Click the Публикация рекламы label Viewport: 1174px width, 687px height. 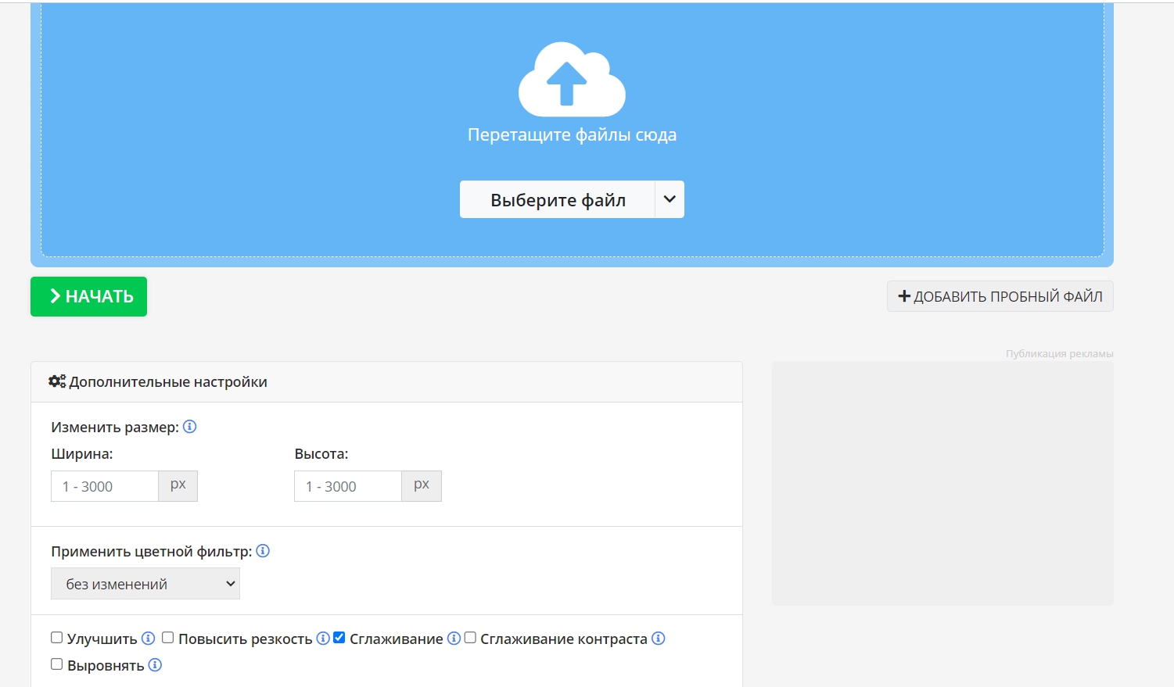(1059, 354)
